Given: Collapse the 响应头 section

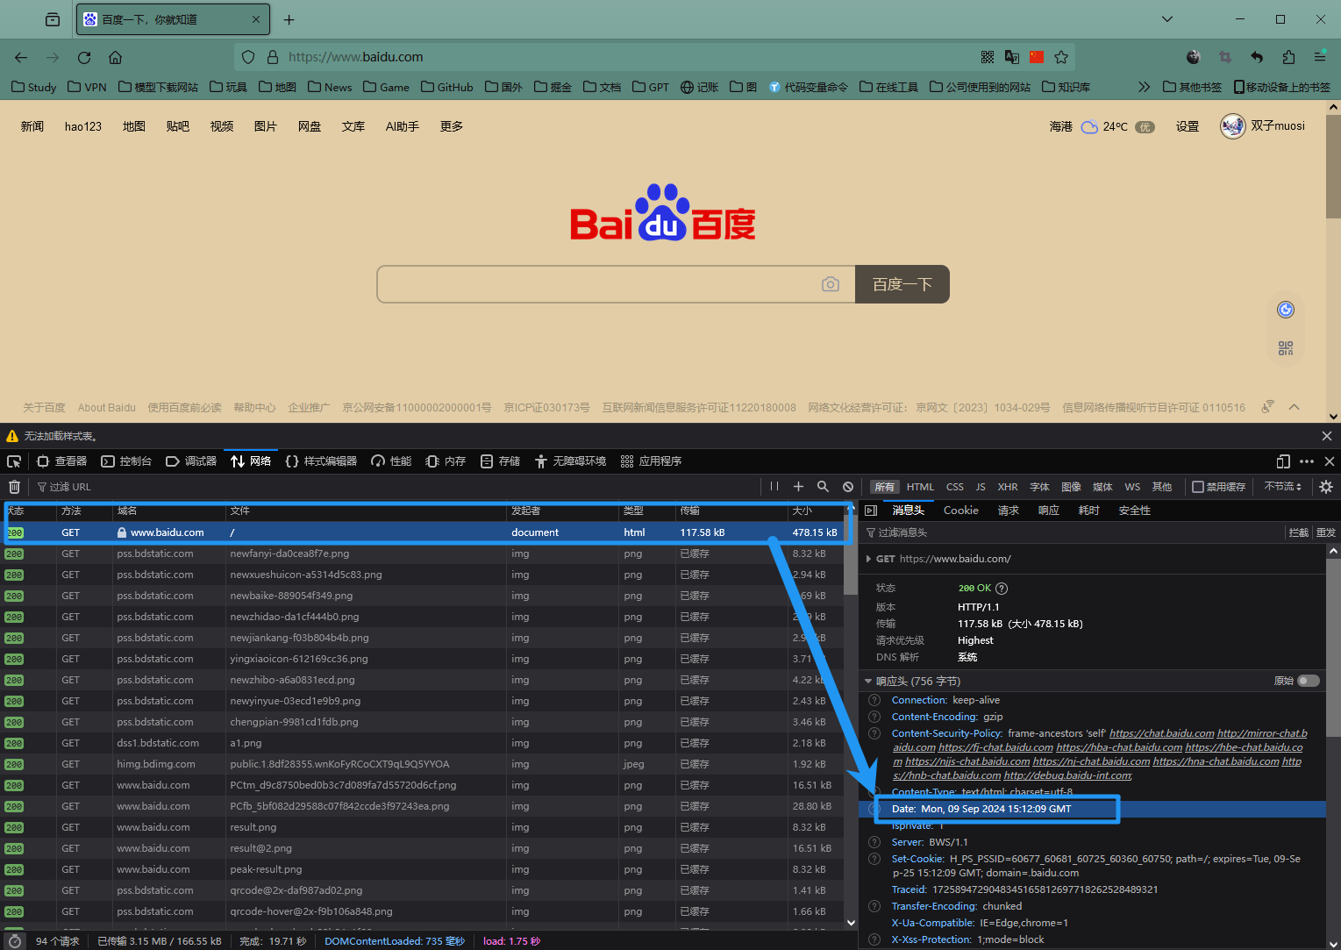Looking at the screenshot, I should point(868,681).
